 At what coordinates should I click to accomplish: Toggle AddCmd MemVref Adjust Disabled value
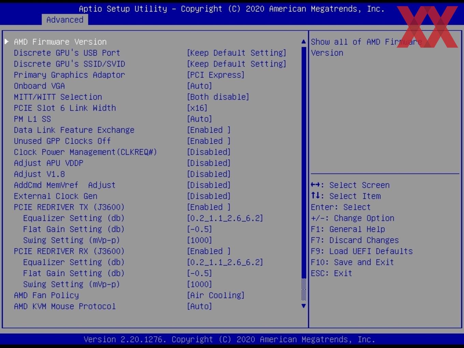point(209,185)
